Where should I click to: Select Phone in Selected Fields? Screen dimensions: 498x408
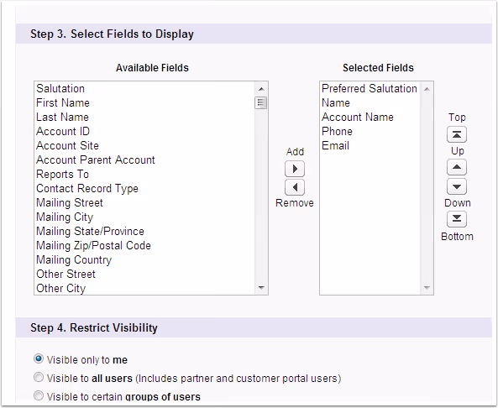pos(370,132)
